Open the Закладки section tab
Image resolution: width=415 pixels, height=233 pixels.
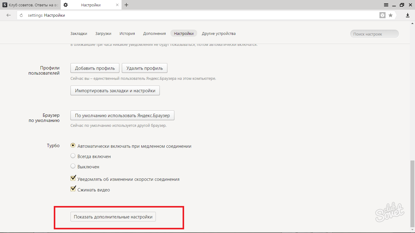79,33
